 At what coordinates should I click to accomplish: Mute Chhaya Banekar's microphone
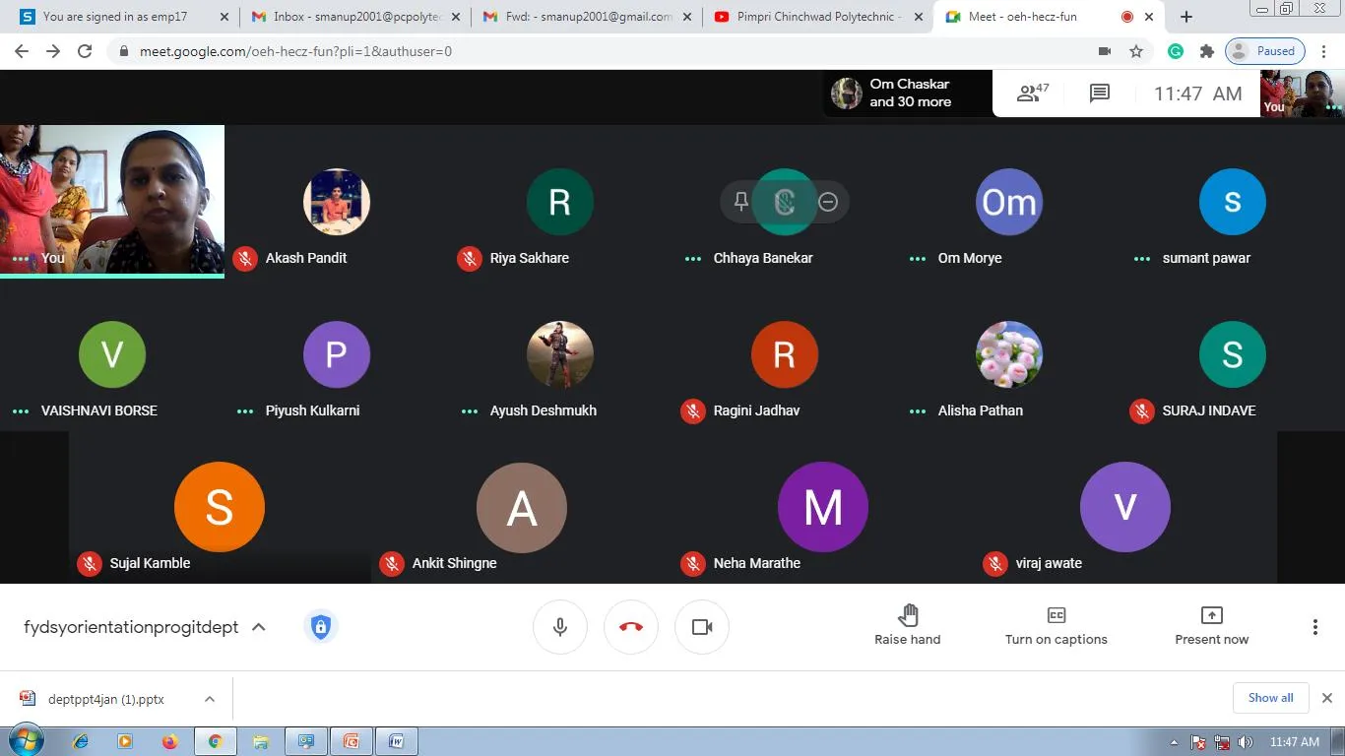coord(785,202)
